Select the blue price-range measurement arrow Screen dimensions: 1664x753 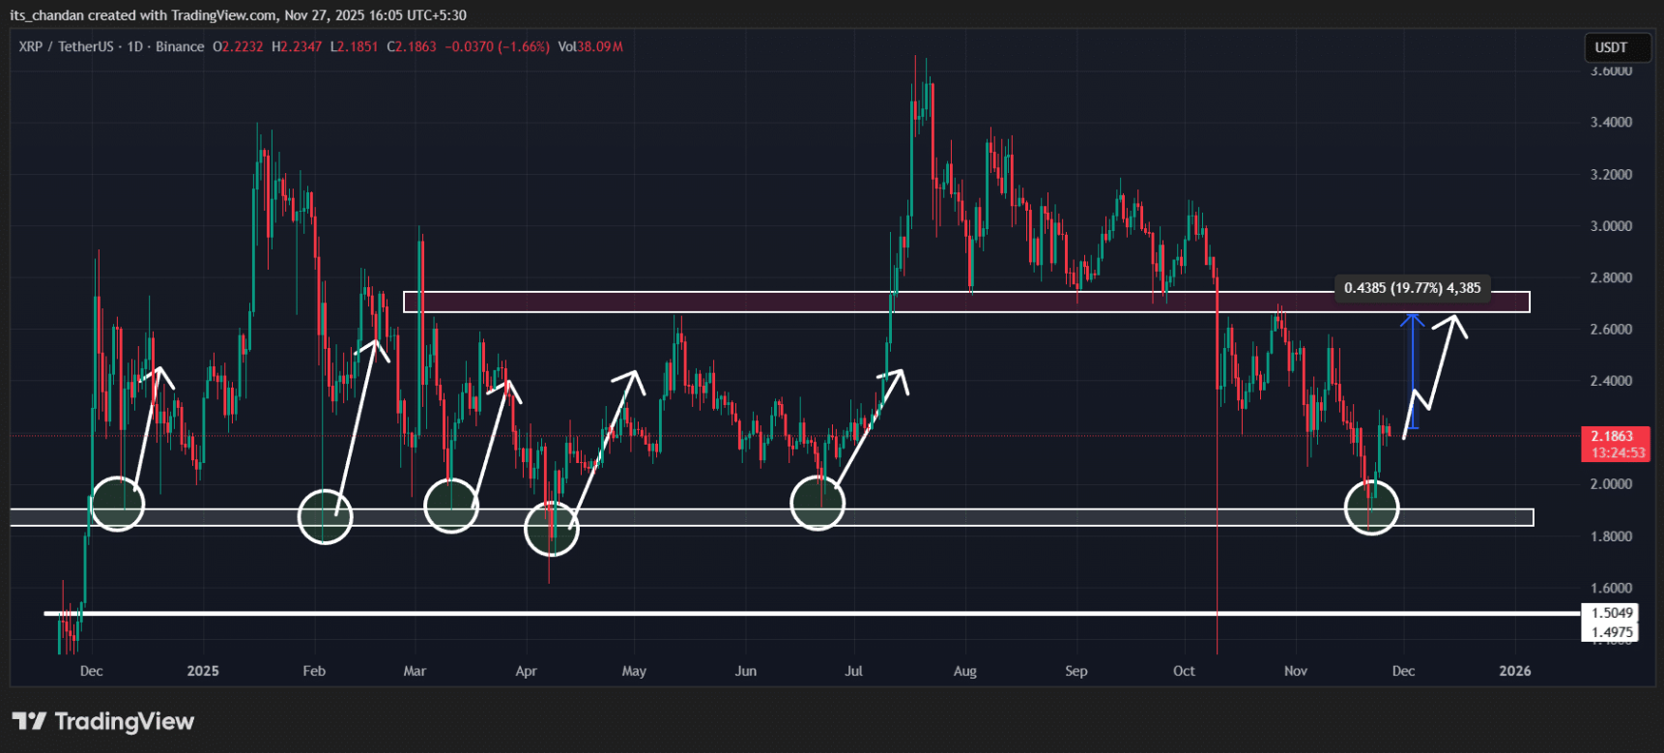coord(1413,371)
